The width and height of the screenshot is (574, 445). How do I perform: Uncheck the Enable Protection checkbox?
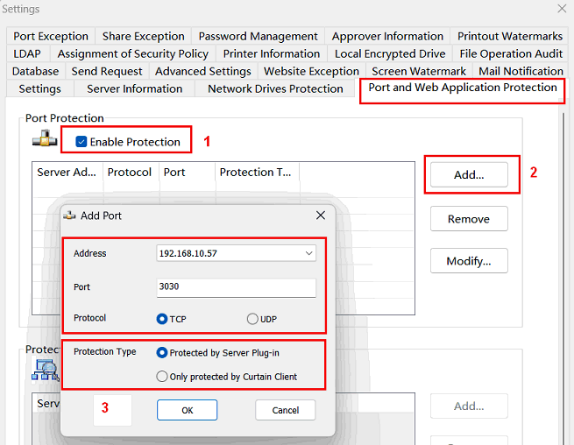pos(81,142)
